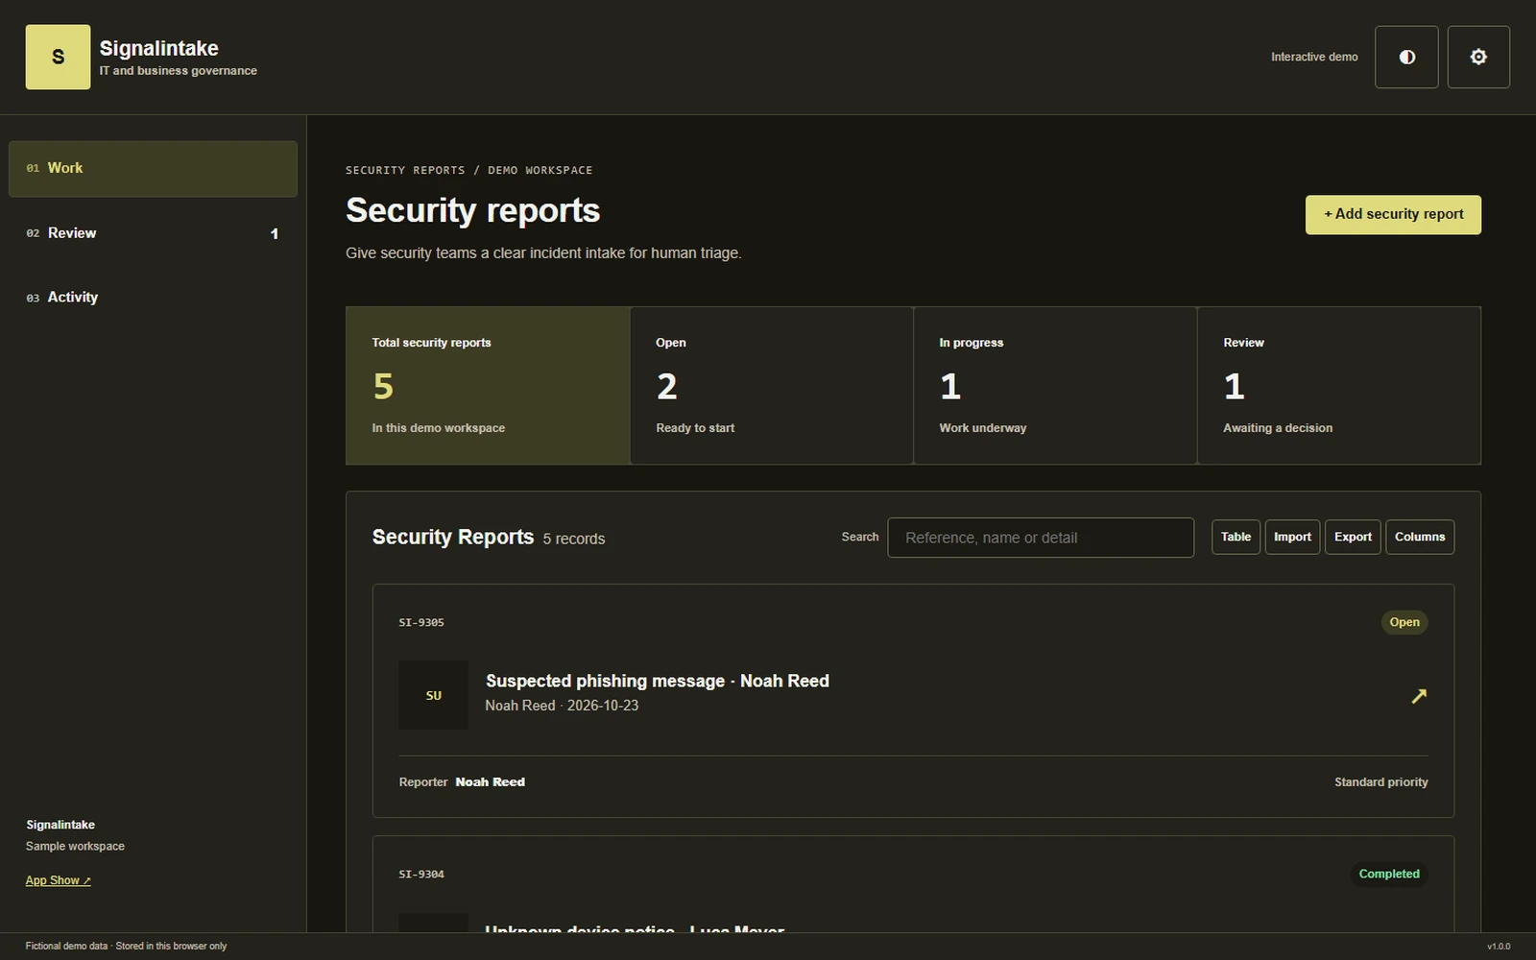Click the Import button
The image size is (1536, 960).
(1292, 537)
